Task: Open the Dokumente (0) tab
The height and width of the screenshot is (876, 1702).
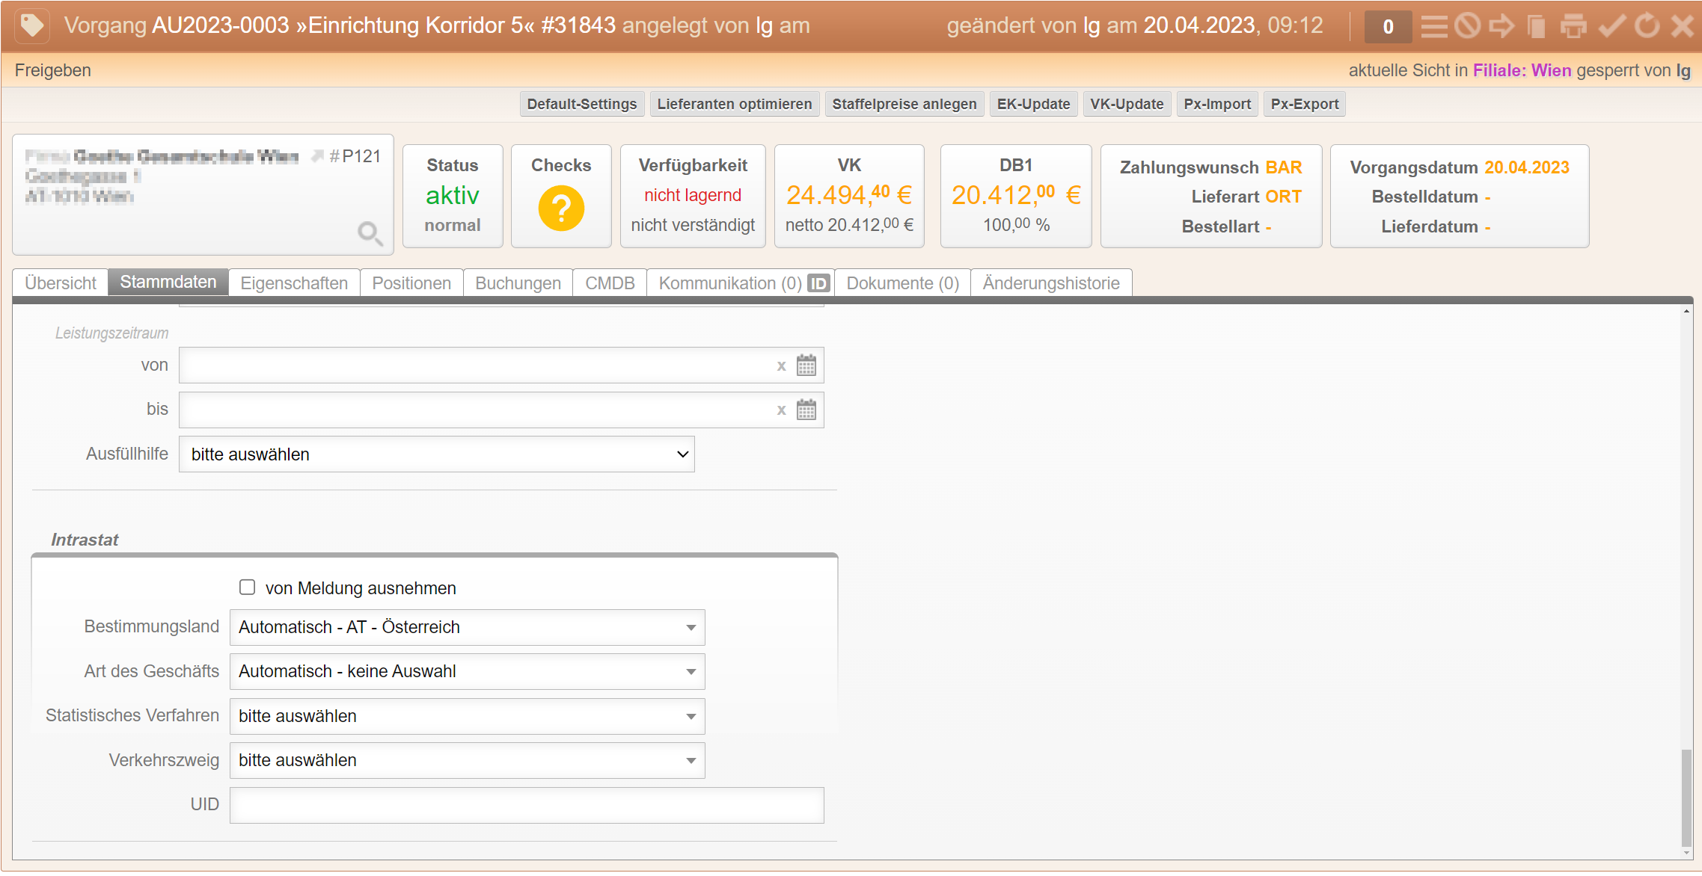Action: 902,283
